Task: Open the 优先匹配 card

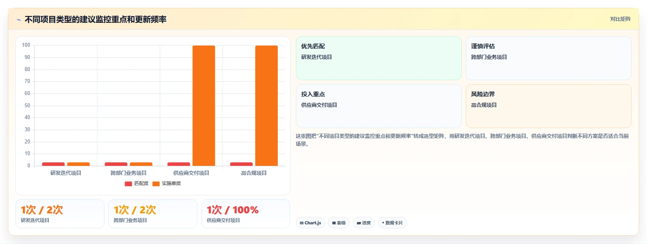Action: coord(379,58)
